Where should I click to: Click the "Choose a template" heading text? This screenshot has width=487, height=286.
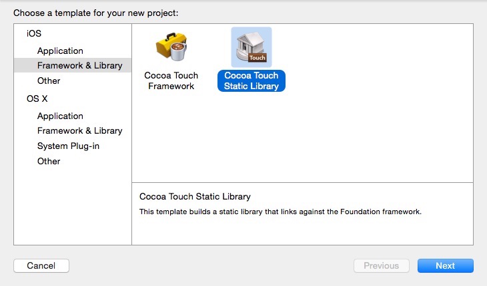point(96,13)
